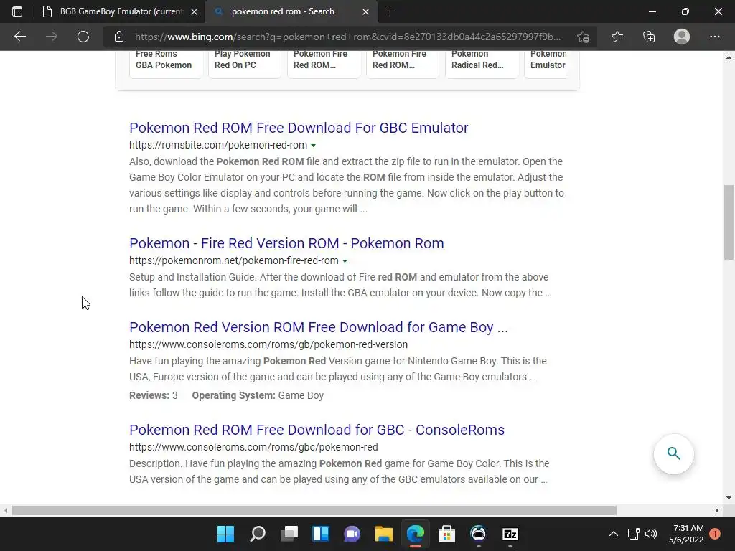Go back to the previous page
The height and width of the screenshot is (551, 735).
tap(19, 37)
